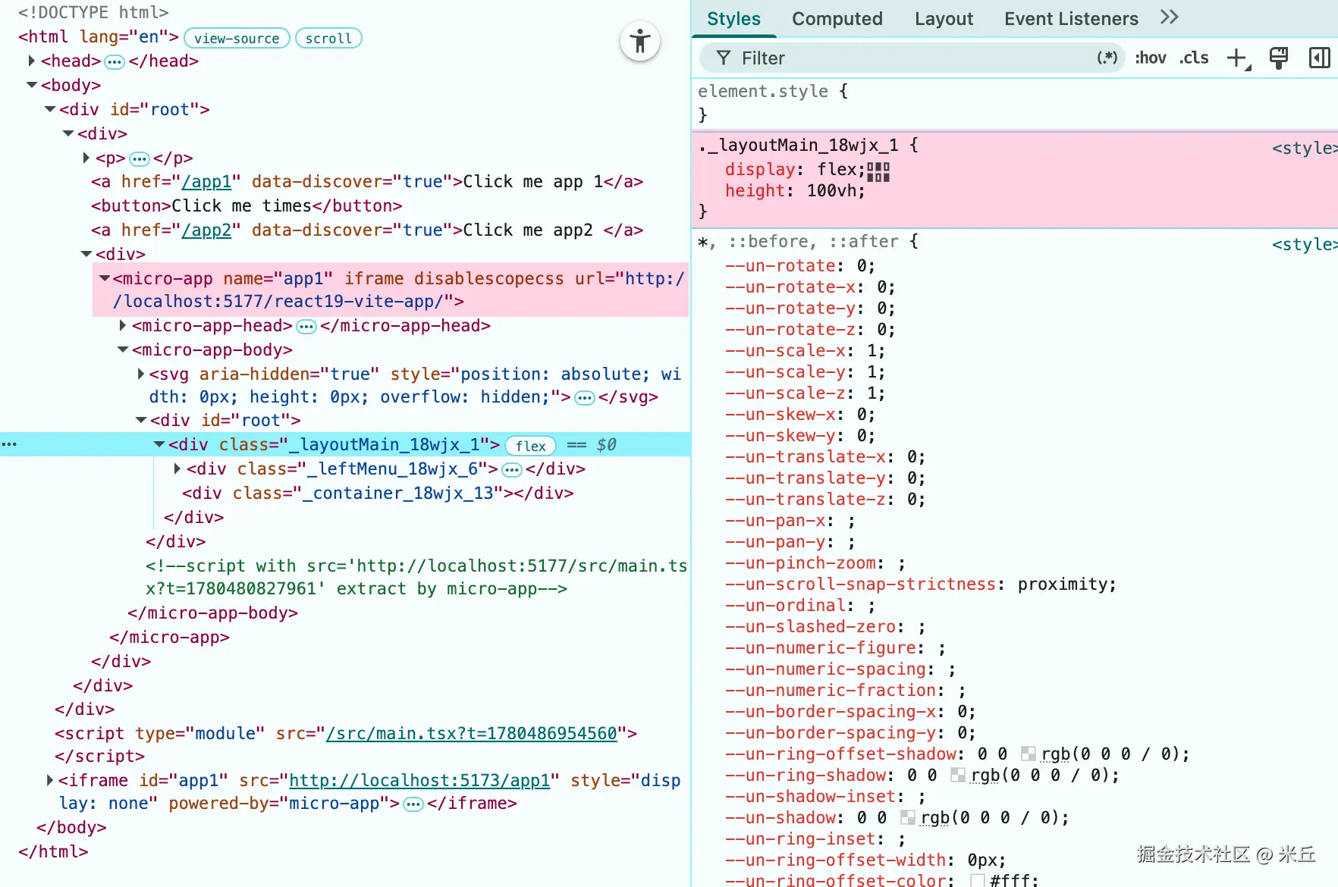Image resolution: width=1338 pixels, height=887 pixels.
Task: Show more tabs with double chevron
Action: coord(1169,17)
